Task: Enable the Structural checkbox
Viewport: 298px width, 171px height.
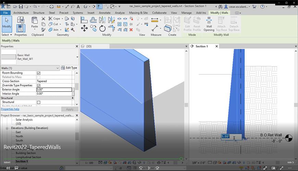Action: pyautogui.click(x=39, y=102)
